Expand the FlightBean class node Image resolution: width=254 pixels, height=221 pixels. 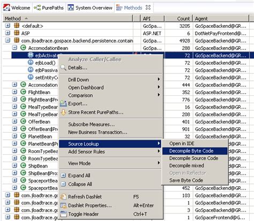[x=14, y=92]
